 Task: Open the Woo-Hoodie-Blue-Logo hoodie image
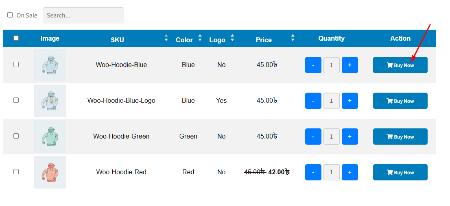[x=50, y=101]
